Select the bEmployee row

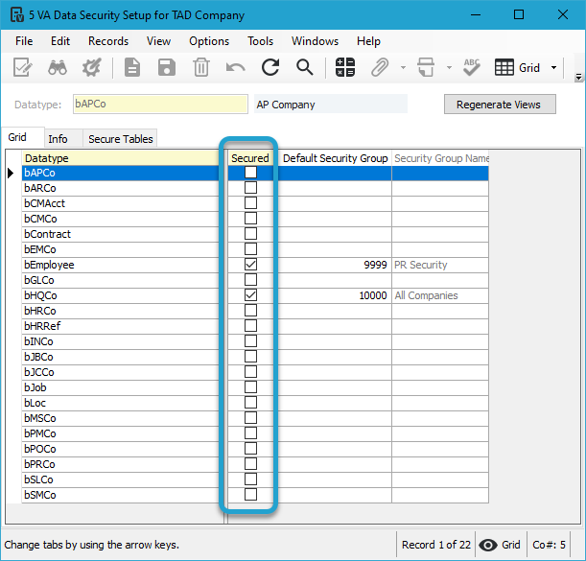[120, 265]
